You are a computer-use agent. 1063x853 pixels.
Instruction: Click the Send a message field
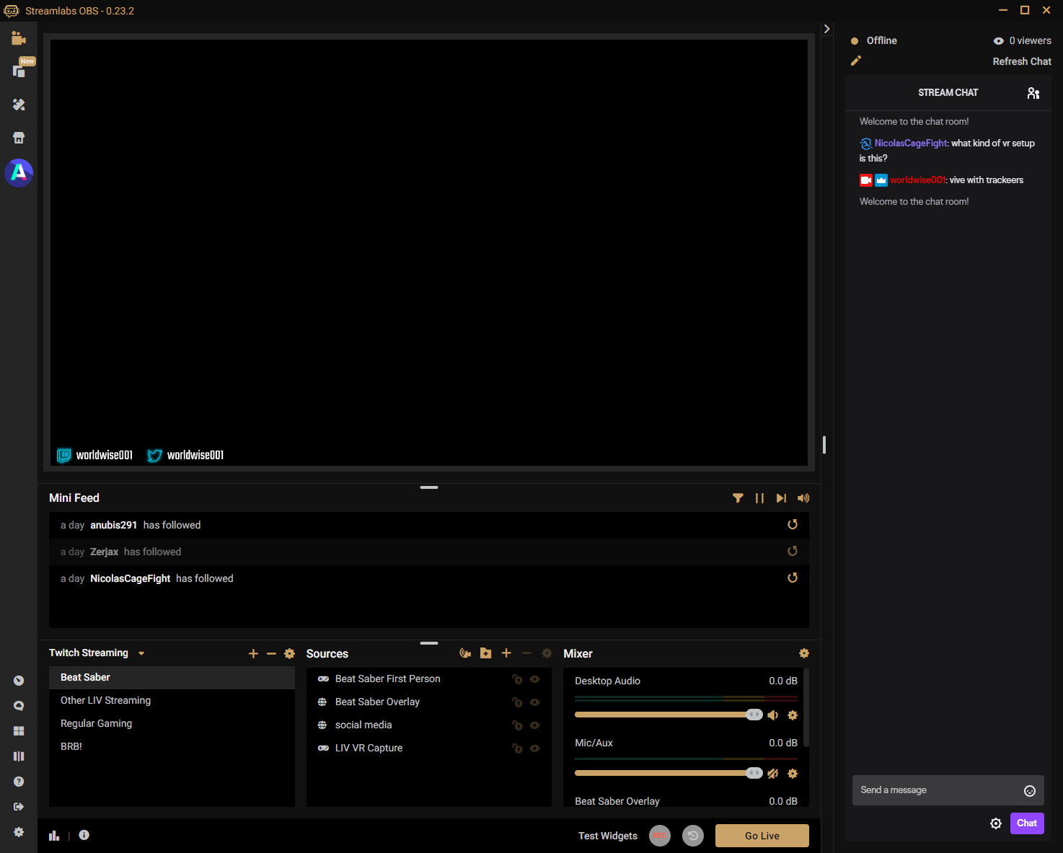948,790
